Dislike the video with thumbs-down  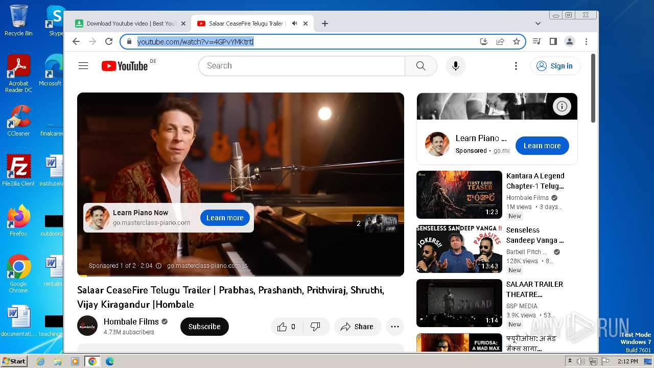pos(316,327)
